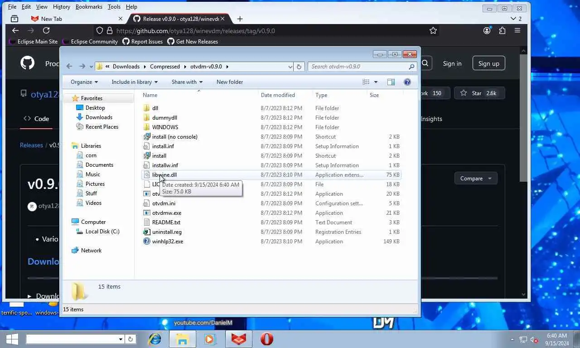
Task: Select the winhlp32.exe application icon
Action: (x=146, y=242)
